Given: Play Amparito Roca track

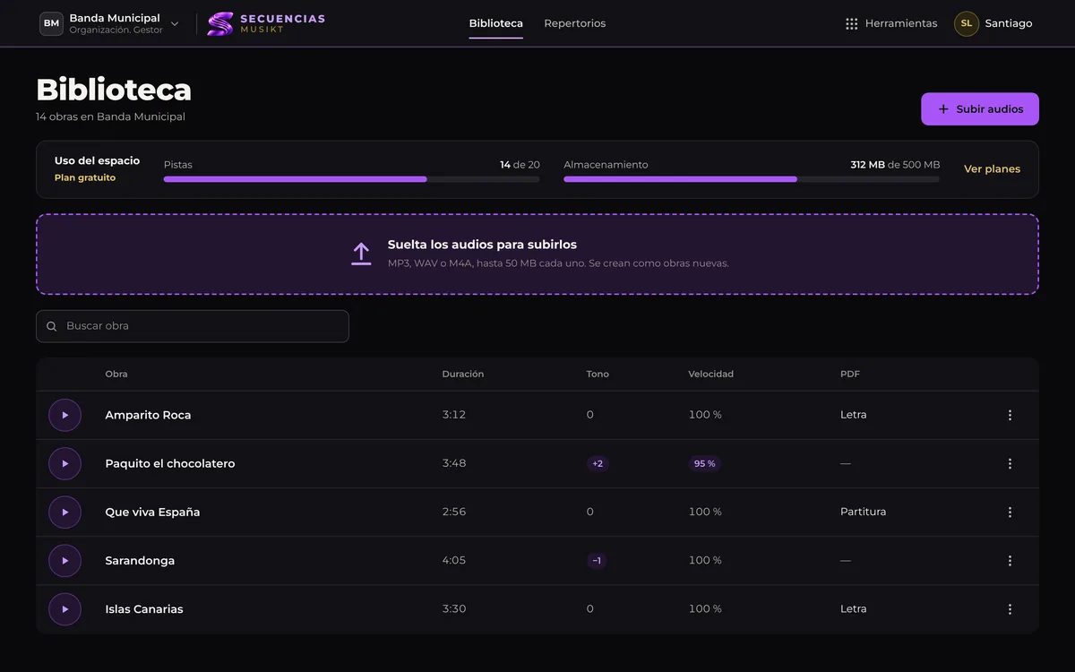Looking at the screenshot, I should pyautogui.click(x=64, y=415).
